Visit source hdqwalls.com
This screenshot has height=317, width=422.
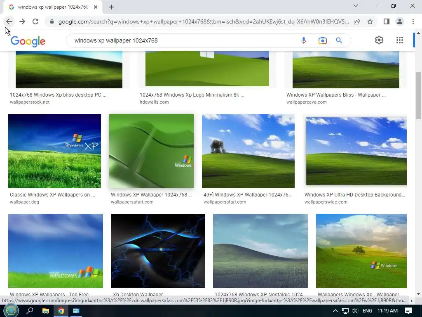[154, 102]
